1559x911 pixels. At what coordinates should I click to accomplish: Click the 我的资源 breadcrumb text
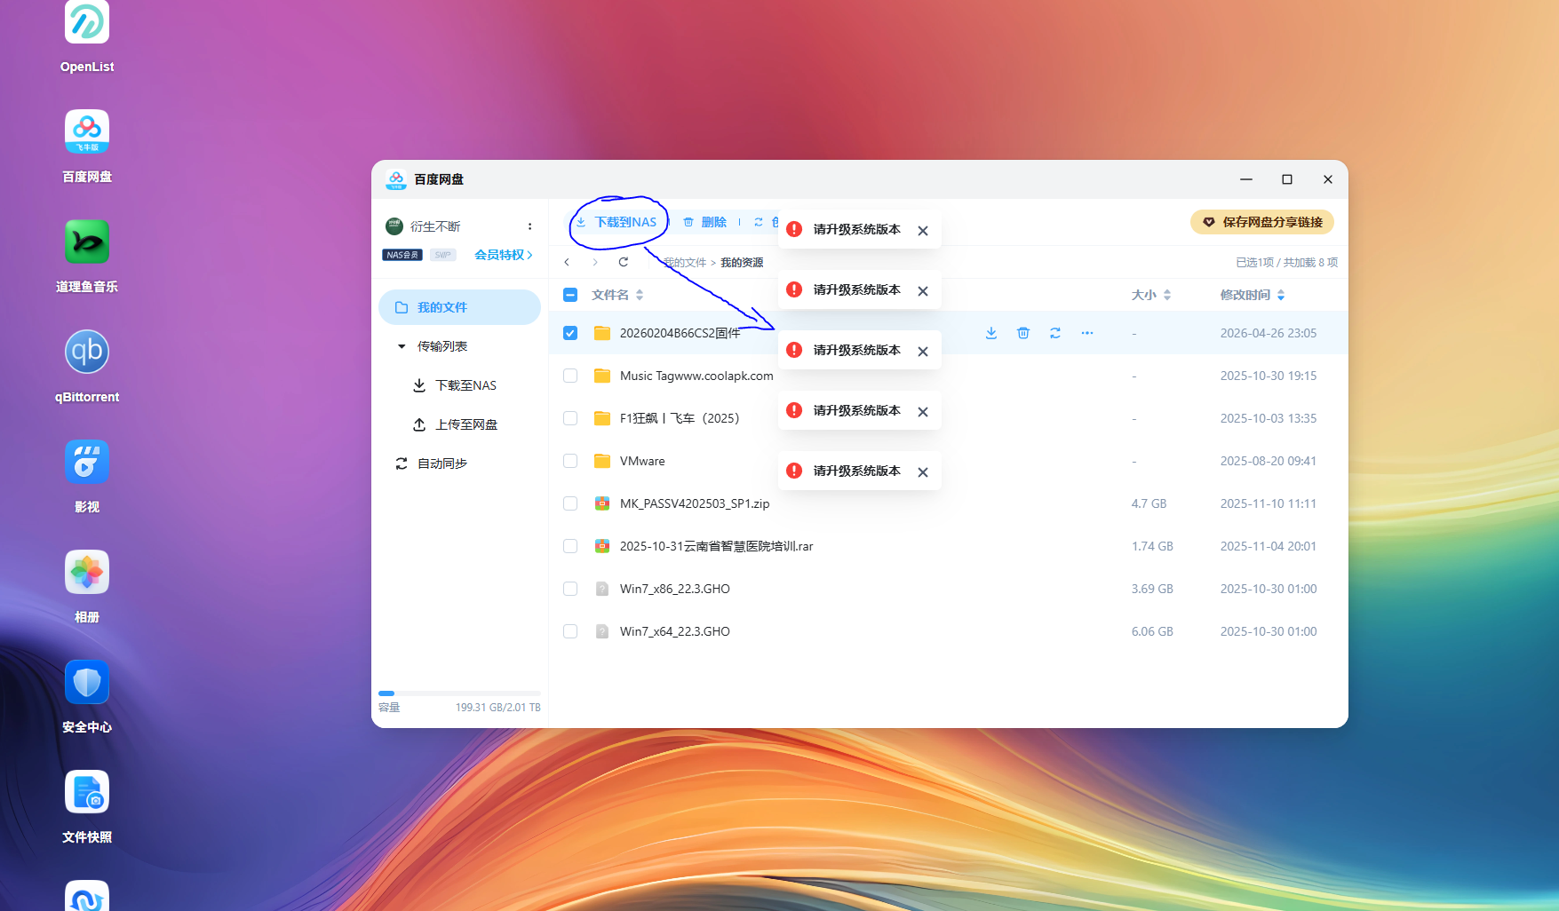point(742,262)
